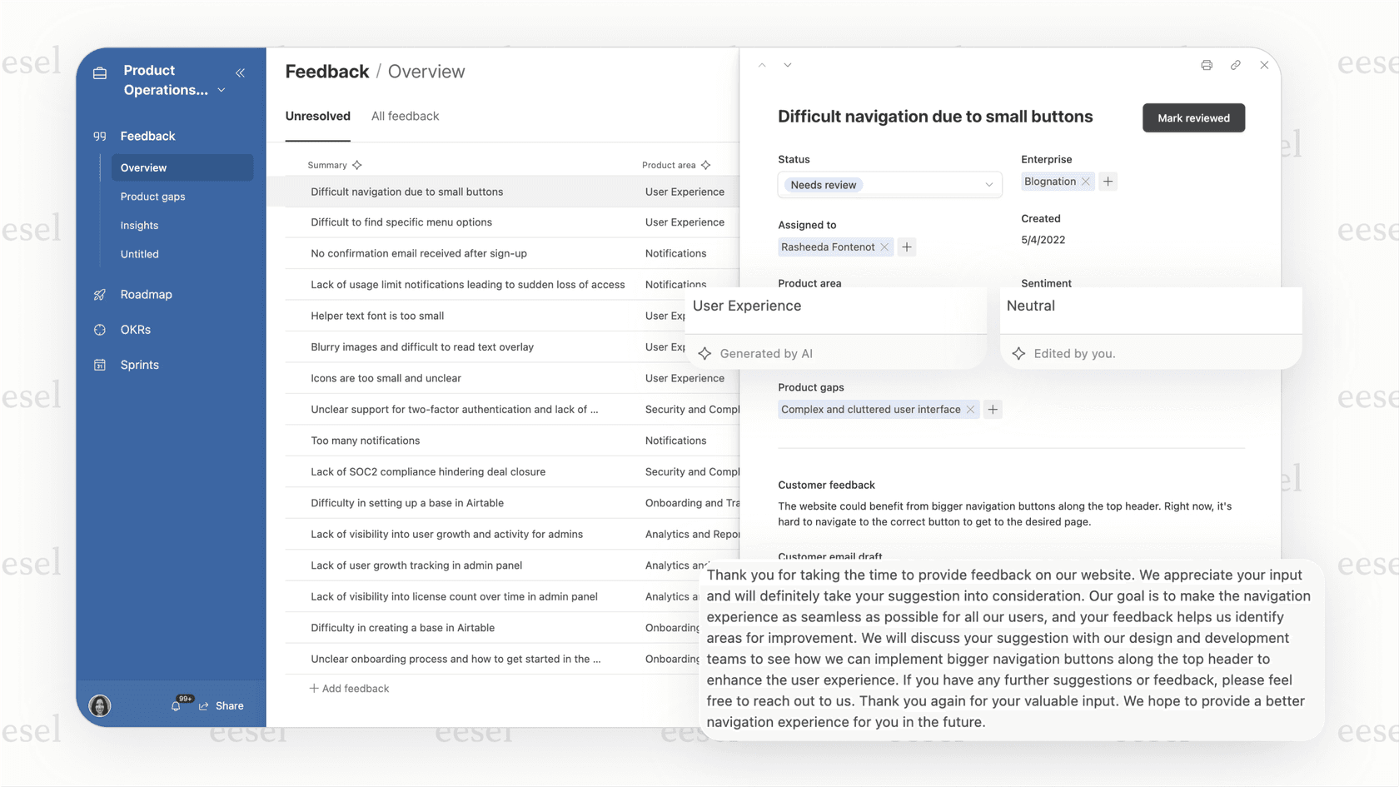This screenshot has width=1399, height=787.
Task: Click the Mark reviewed button
Action: point(1193,117)
